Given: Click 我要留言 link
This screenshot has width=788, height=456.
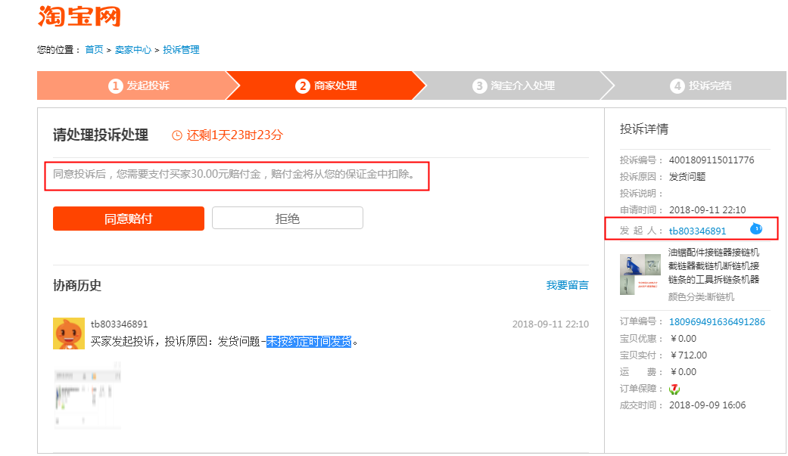Looking at the screenshot, I should [568, 285].
